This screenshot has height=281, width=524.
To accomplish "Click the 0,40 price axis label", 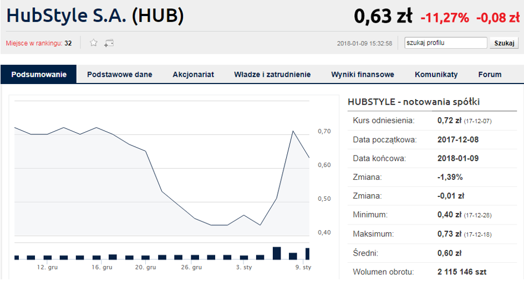I will (324, 232).
